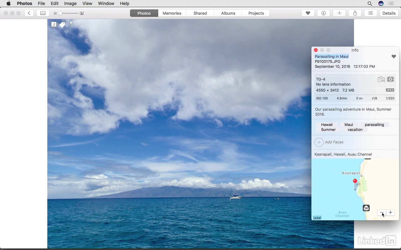
Task: Click the white balance camera icon
Action: 381,79
